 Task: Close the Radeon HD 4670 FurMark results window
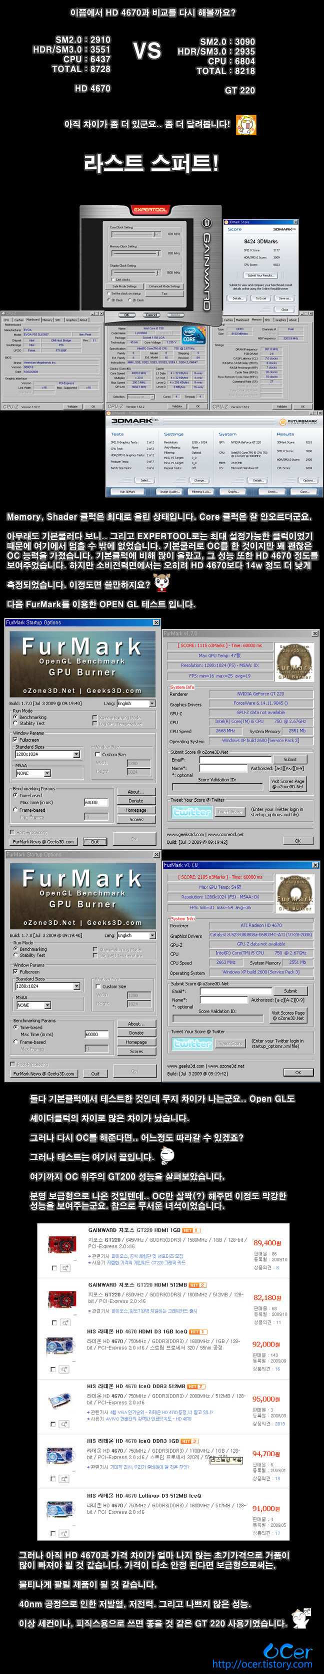coord(315,865)
